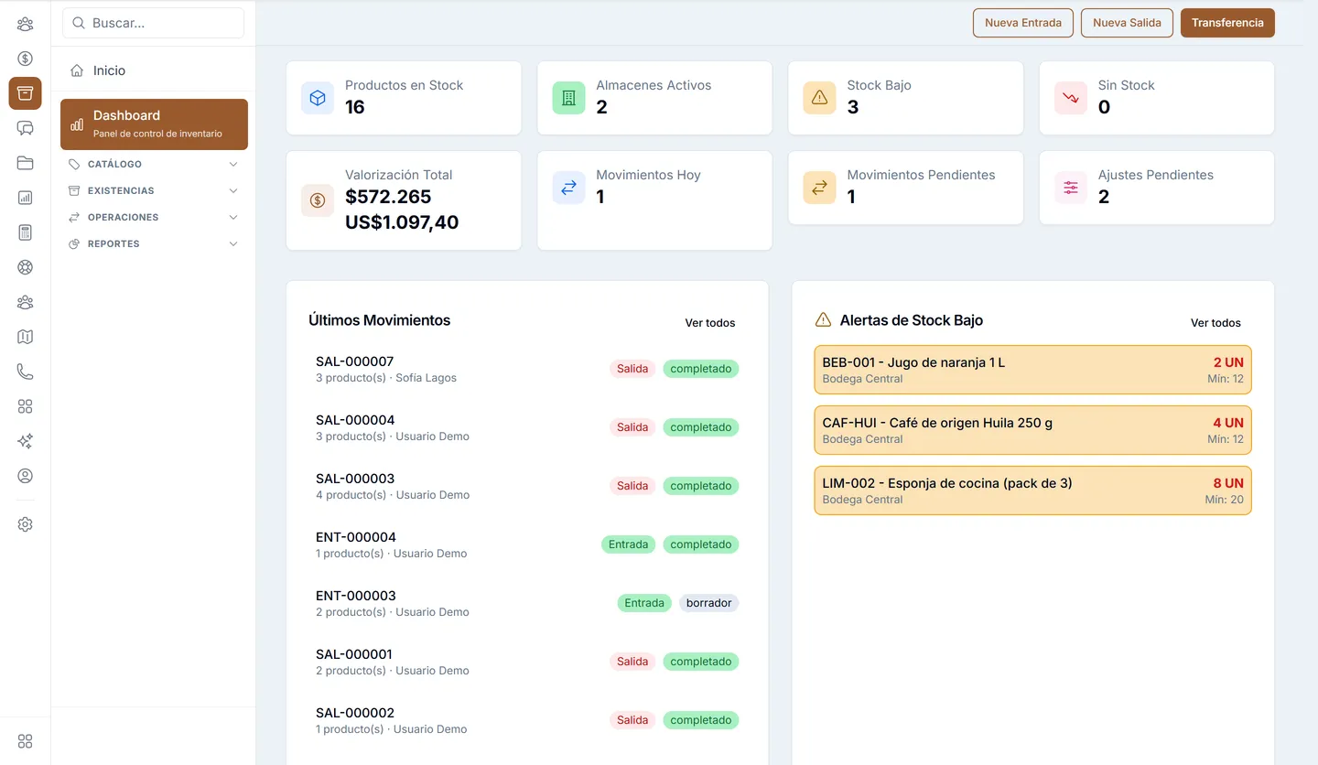Select movement SAL-000007

tap(527, 369)
